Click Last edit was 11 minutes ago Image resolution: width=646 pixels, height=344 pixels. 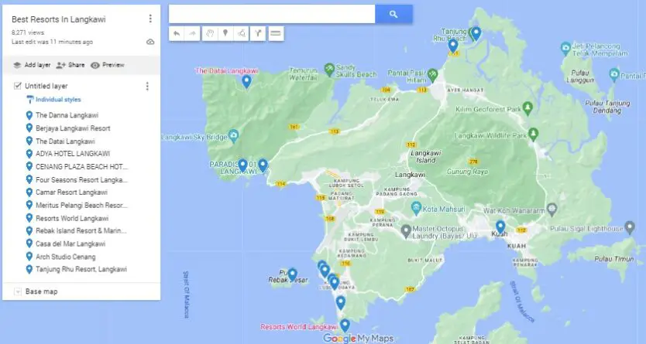click(x=53, y=42)
